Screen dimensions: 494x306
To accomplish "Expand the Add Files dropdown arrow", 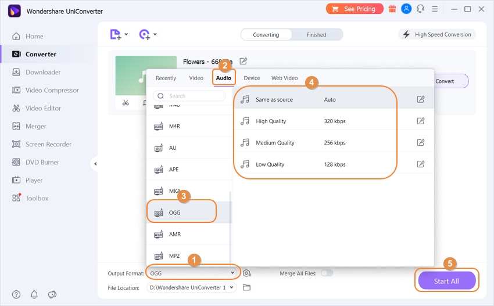I will (126, 34).
